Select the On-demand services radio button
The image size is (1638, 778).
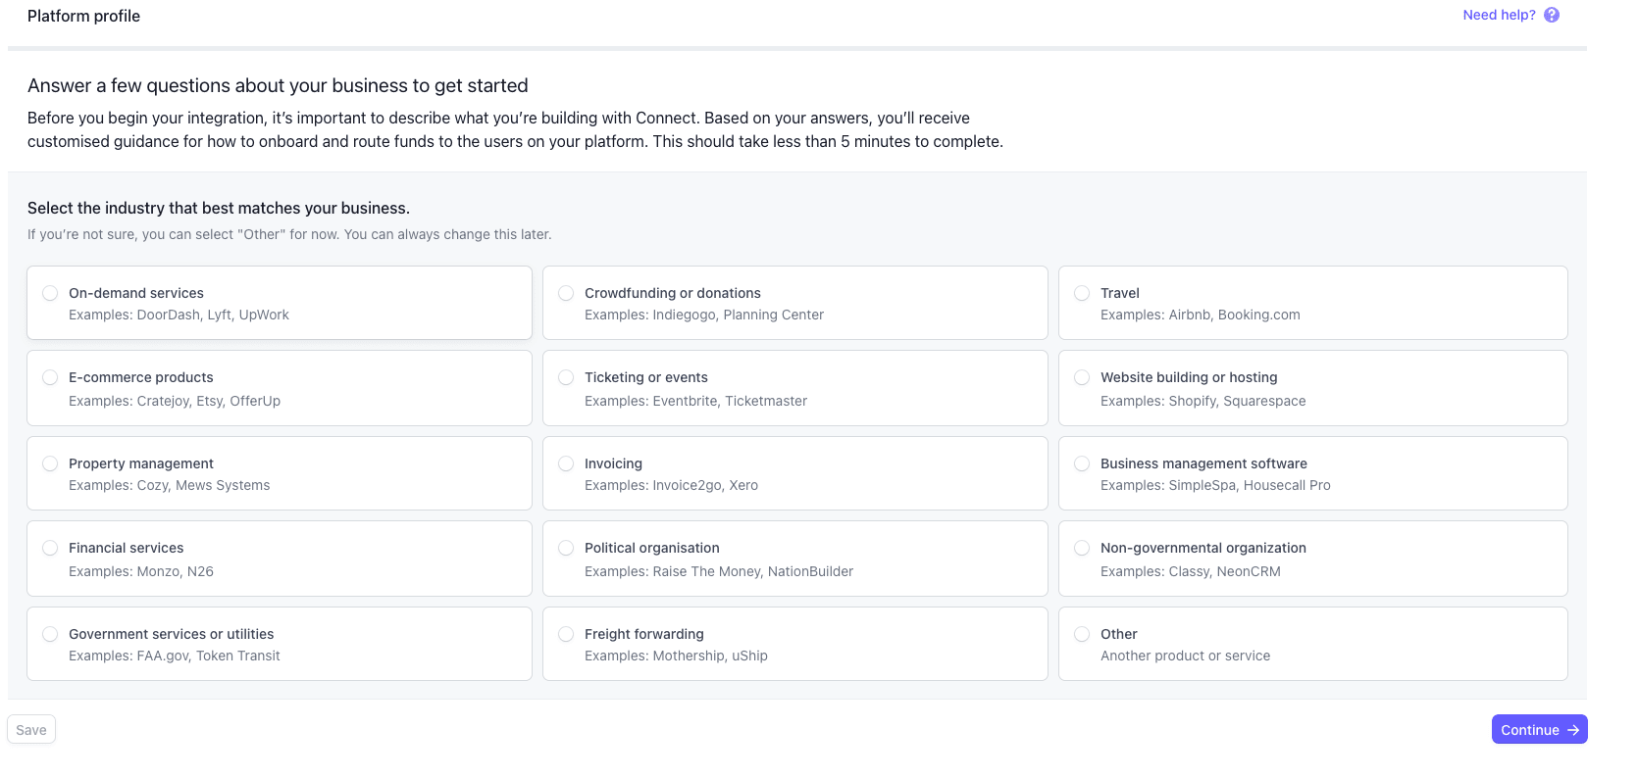tap(50, 293)
